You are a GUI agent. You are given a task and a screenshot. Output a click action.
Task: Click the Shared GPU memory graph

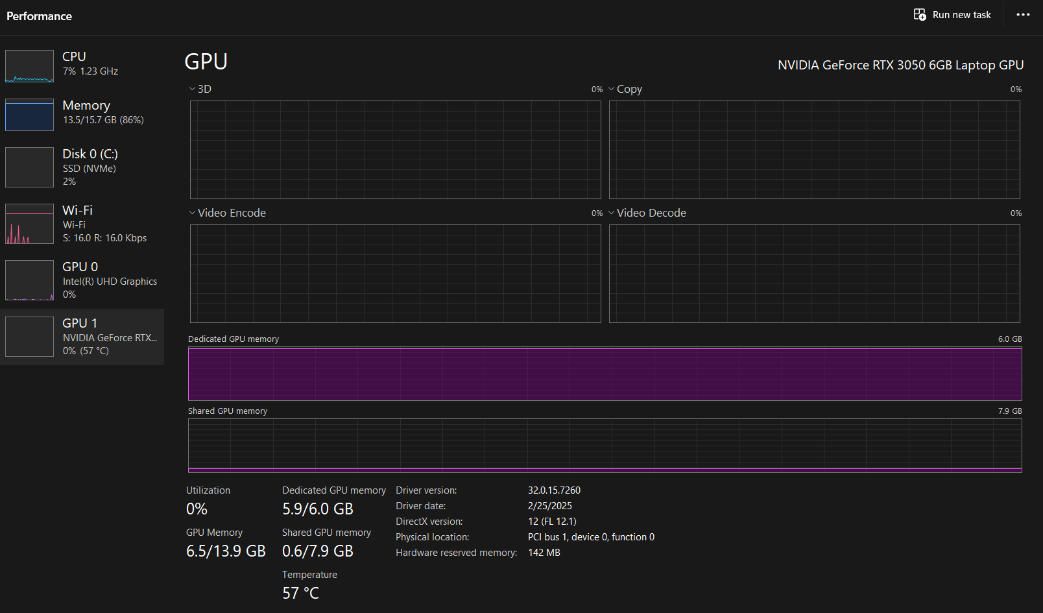click(x=605, y=446)
